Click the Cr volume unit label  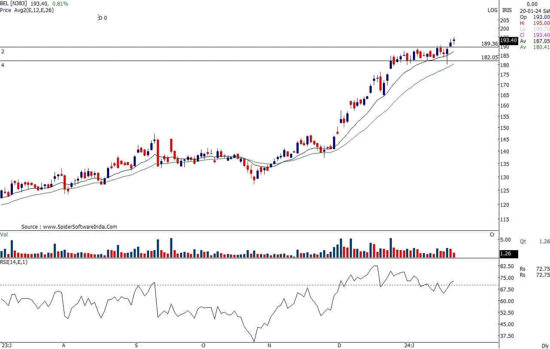click(x=492, y=234)
